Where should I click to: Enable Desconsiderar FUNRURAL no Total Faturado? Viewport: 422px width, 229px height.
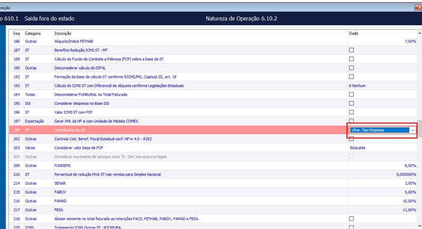[x=351, y=94]
